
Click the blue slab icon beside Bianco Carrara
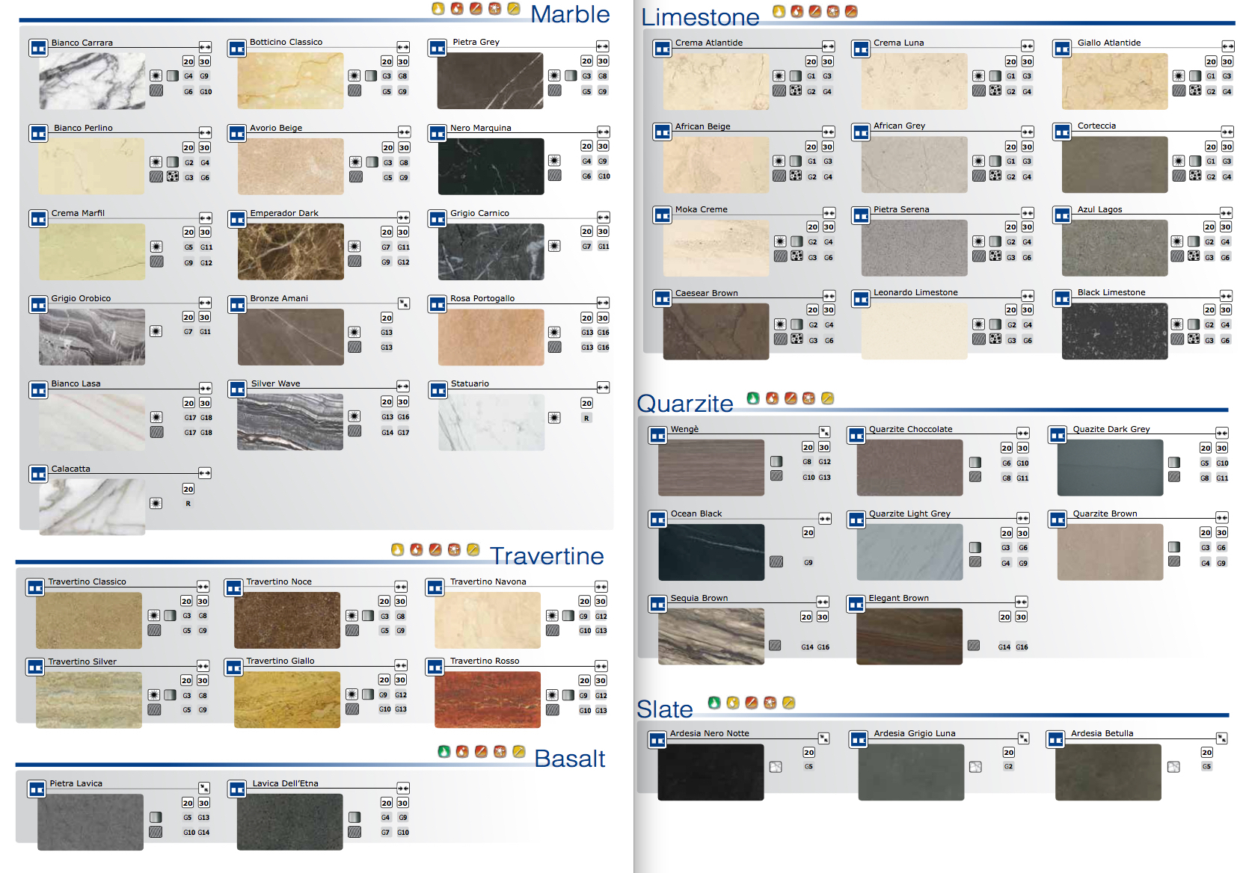(37, 49)
